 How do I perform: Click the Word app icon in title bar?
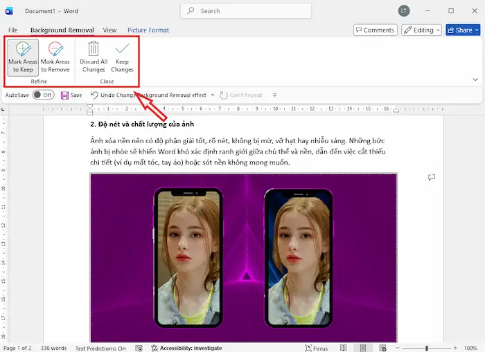tap(9, 11)
